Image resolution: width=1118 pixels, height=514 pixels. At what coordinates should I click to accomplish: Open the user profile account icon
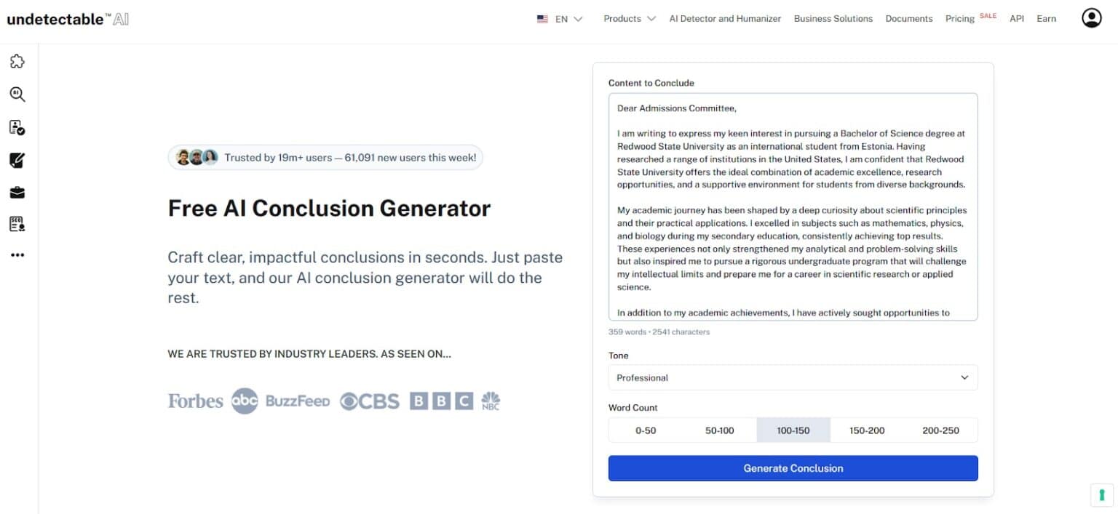click(1091, 18)
